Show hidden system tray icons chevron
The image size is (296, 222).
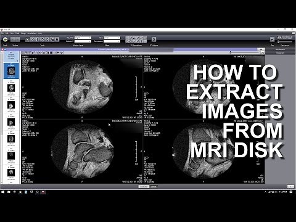pyautogui.click(x=265, y=192)
